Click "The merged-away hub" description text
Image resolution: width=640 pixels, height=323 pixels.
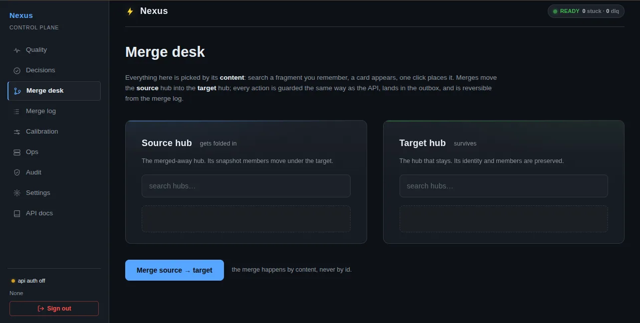point(237,161)
